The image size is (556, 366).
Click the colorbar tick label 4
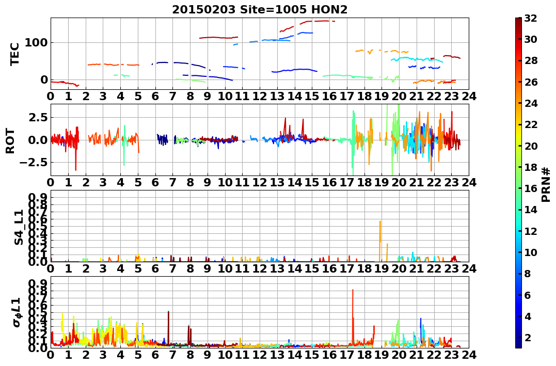[528, 316]
